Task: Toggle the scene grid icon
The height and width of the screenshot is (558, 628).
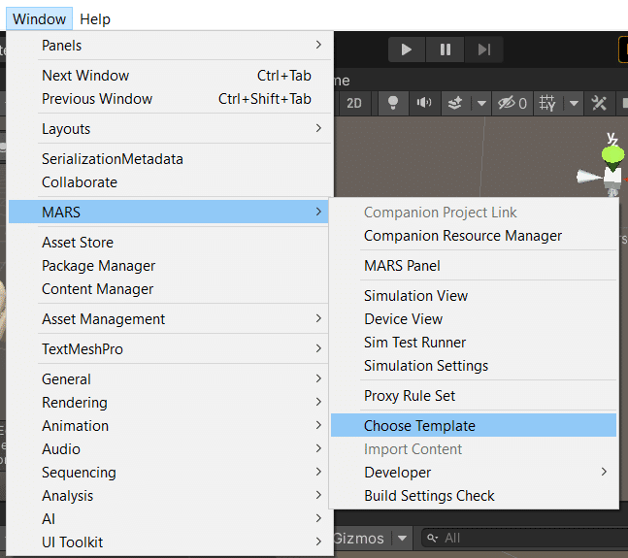Action: (x=549, y=103)
